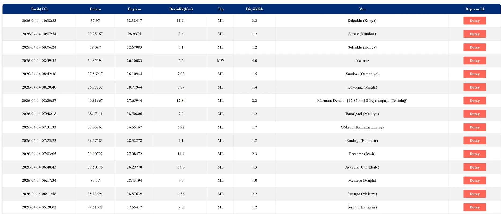This screenshot has width=501, height=214.
Task: View details of the Akdeniz 4.0 earthquake
Action: pos(474,61)
